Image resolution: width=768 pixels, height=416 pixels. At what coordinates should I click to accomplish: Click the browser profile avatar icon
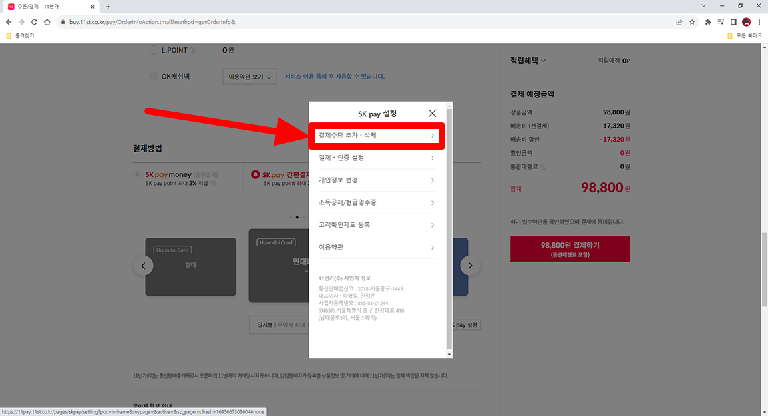point(746,21)
